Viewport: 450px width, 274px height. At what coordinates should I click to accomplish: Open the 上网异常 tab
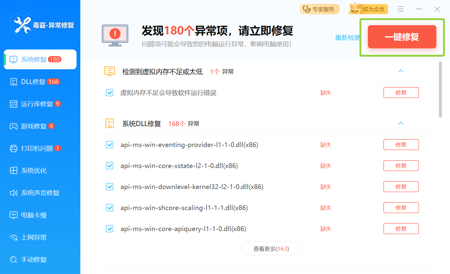(40, 237)
